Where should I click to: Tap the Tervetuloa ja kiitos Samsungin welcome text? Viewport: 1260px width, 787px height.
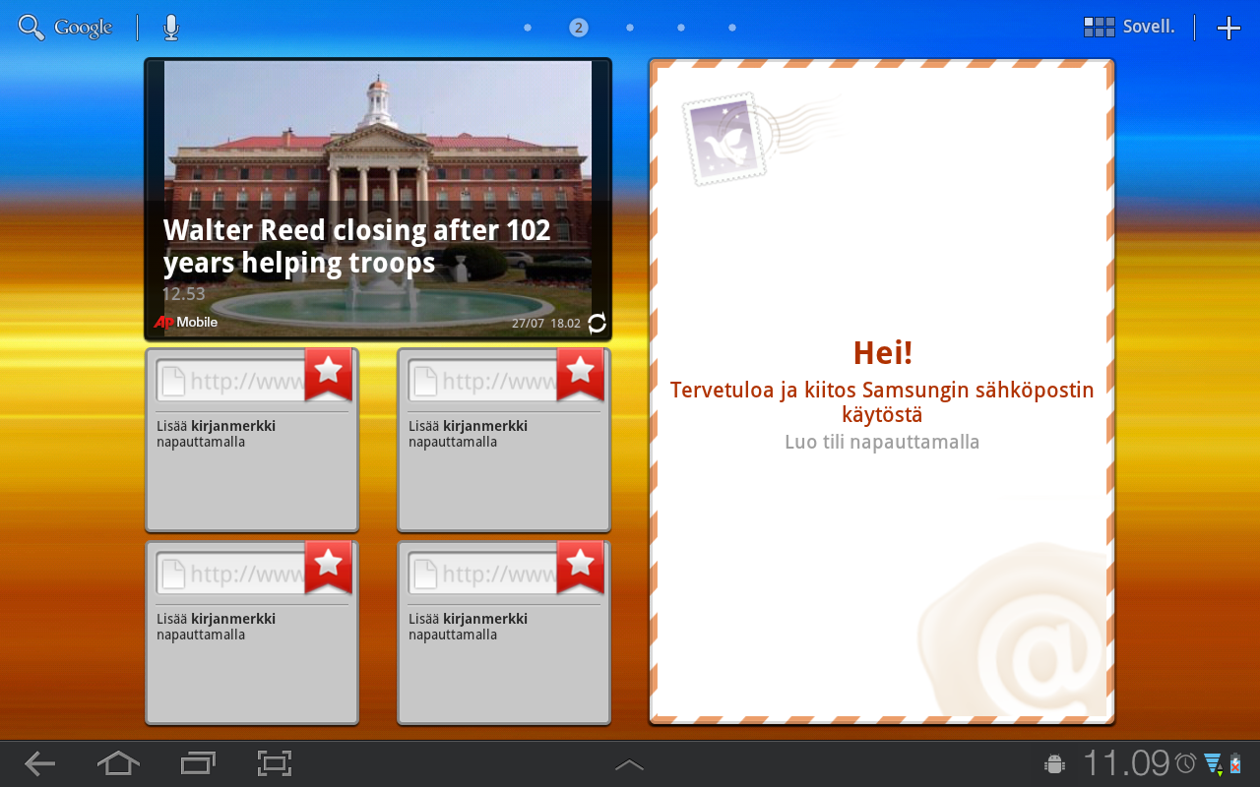pos(882,402)
